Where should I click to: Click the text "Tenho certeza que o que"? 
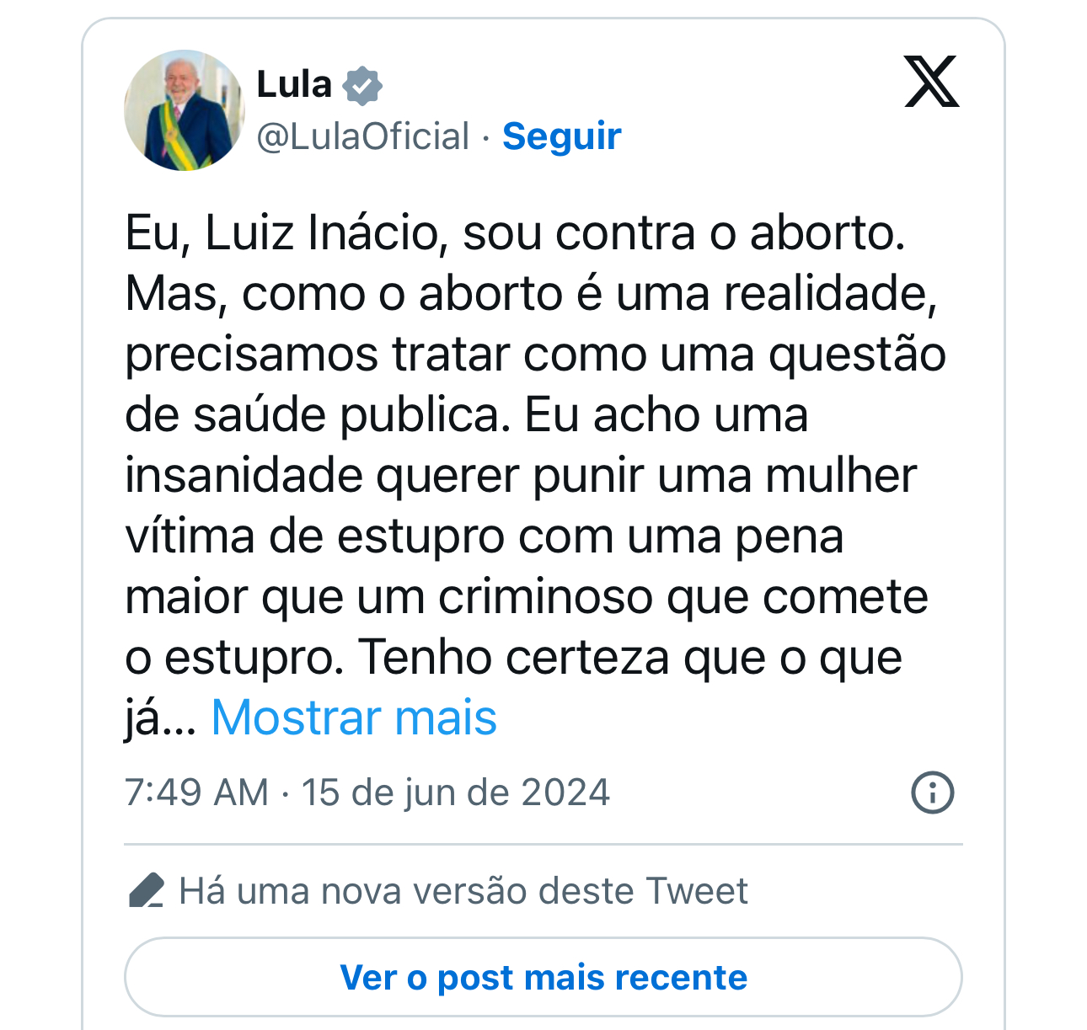(x=630, y=658)
